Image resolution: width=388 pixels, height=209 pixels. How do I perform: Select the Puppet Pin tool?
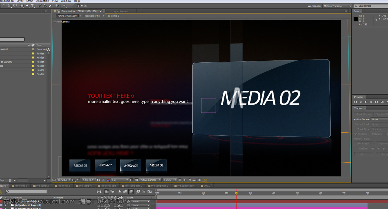pyautogui.click(x=65, y=6)
